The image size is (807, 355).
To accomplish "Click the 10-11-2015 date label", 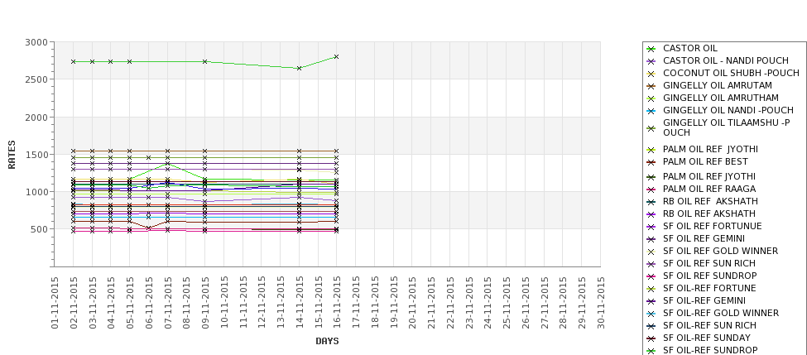I will point(223,303).
